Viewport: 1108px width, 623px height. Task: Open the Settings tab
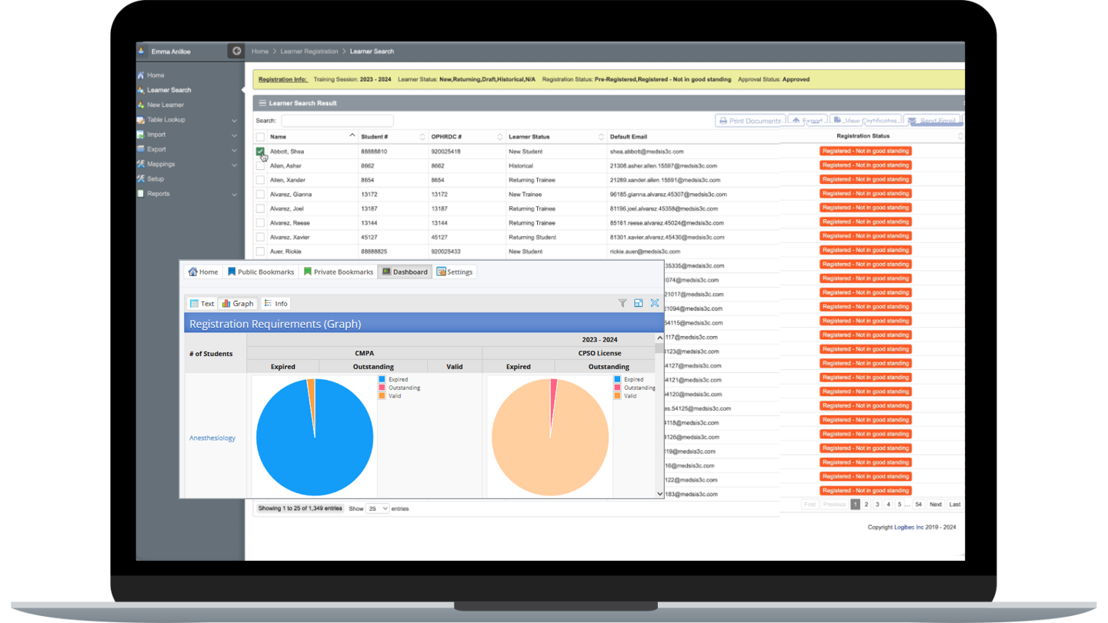(x=455, y=272)
